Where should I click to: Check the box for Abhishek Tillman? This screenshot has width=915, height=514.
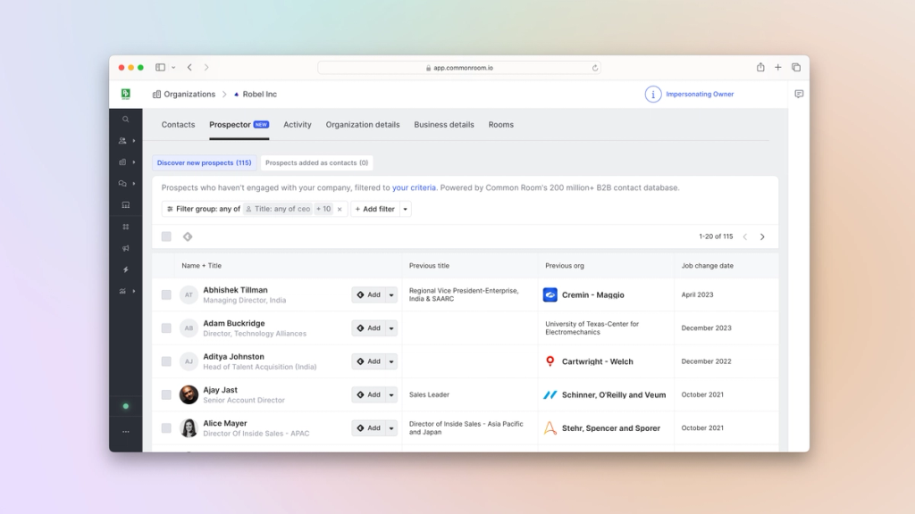click(166, 294)
